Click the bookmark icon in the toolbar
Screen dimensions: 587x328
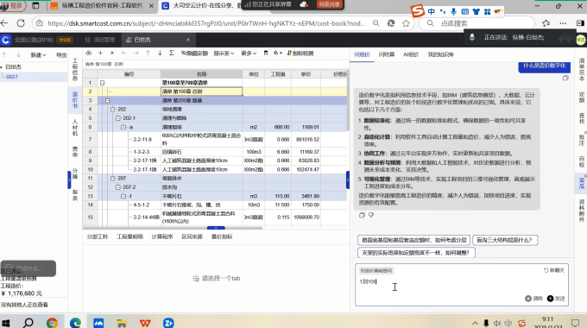265,54
